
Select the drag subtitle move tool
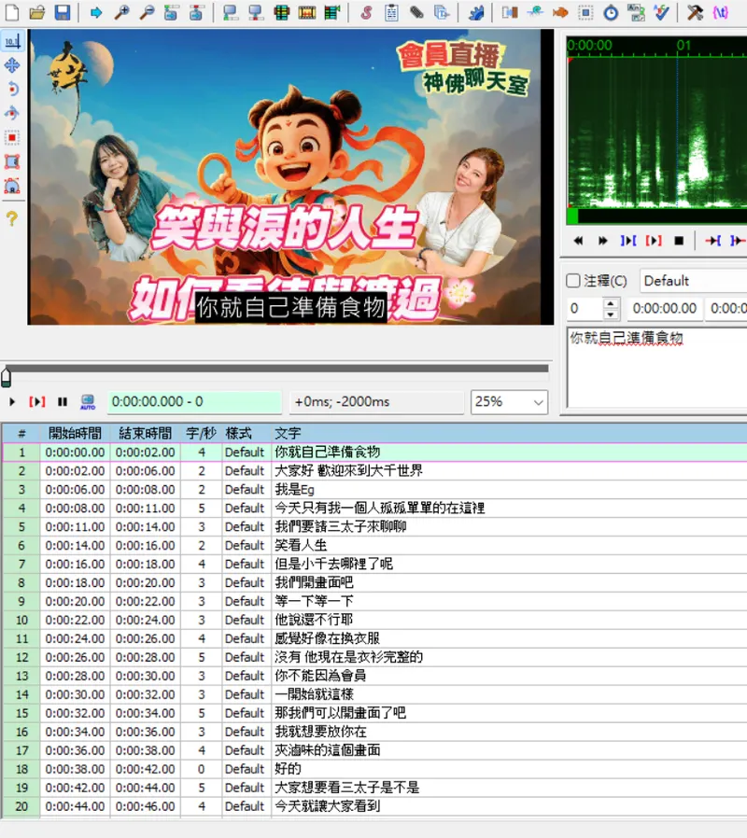12,65
